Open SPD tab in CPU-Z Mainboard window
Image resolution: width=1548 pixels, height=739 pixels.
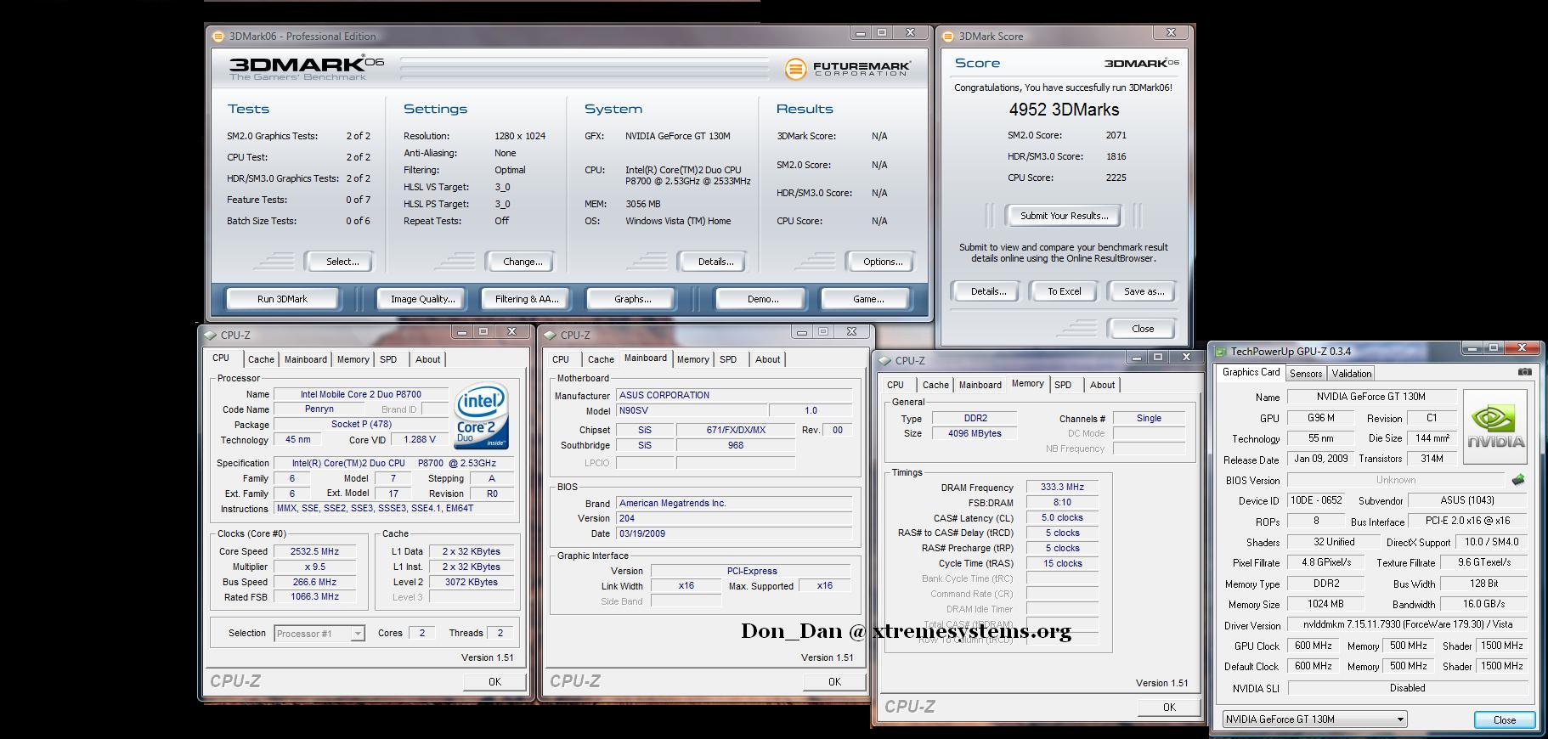(728, 359)
